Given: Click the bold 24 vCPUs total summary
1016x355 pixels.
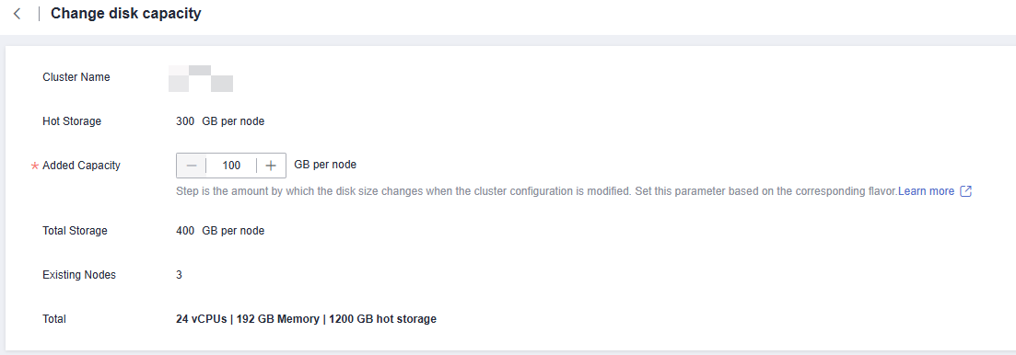Looking at the screenshot, I should (306, 319).
